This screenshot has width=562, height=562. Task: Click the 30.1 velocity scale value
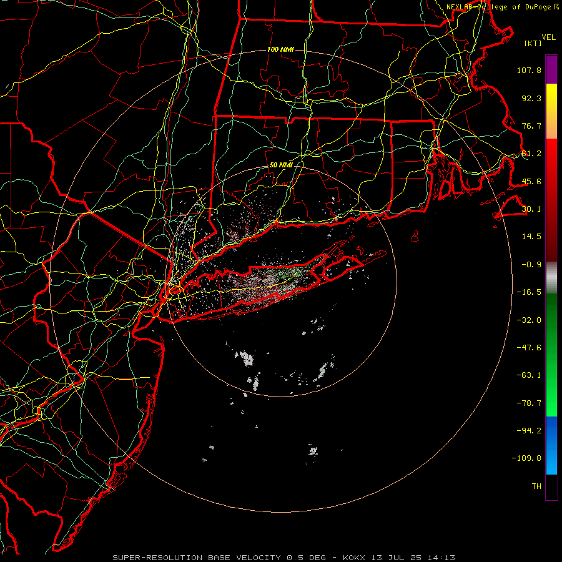531,209
